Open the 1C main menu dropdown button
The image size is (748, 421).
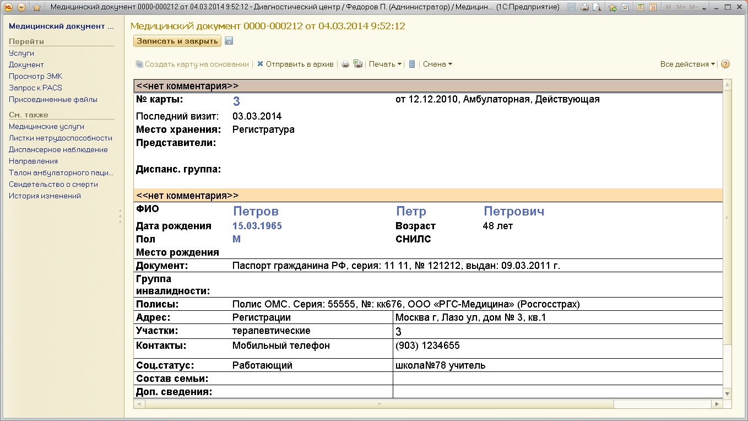[x=21, y=7]
